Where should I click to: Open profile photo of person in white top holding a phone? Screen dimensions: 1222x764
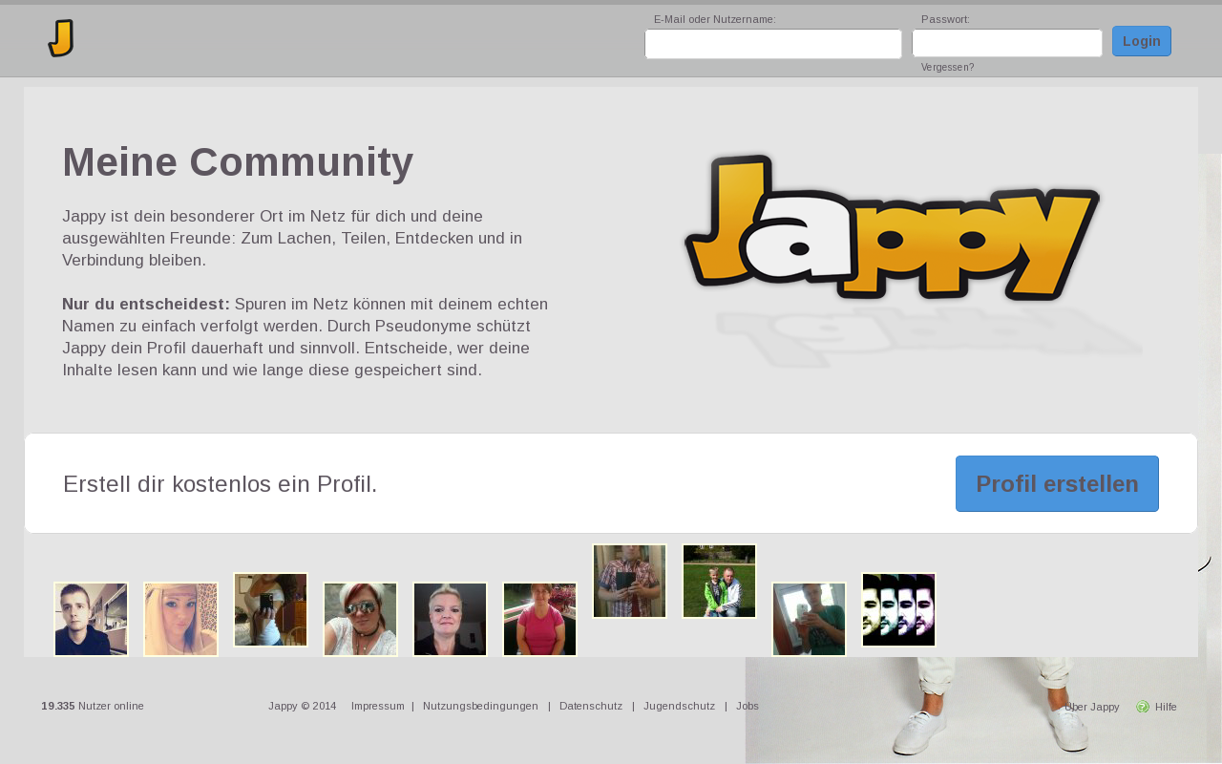coord(271,610)
